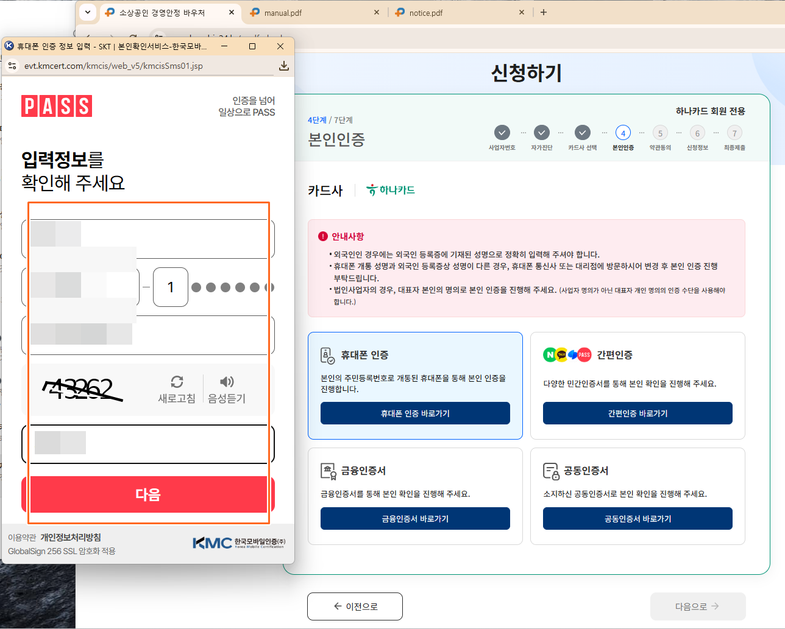
Task: Click the name input field in PASS popup
Action: point(148,239)
